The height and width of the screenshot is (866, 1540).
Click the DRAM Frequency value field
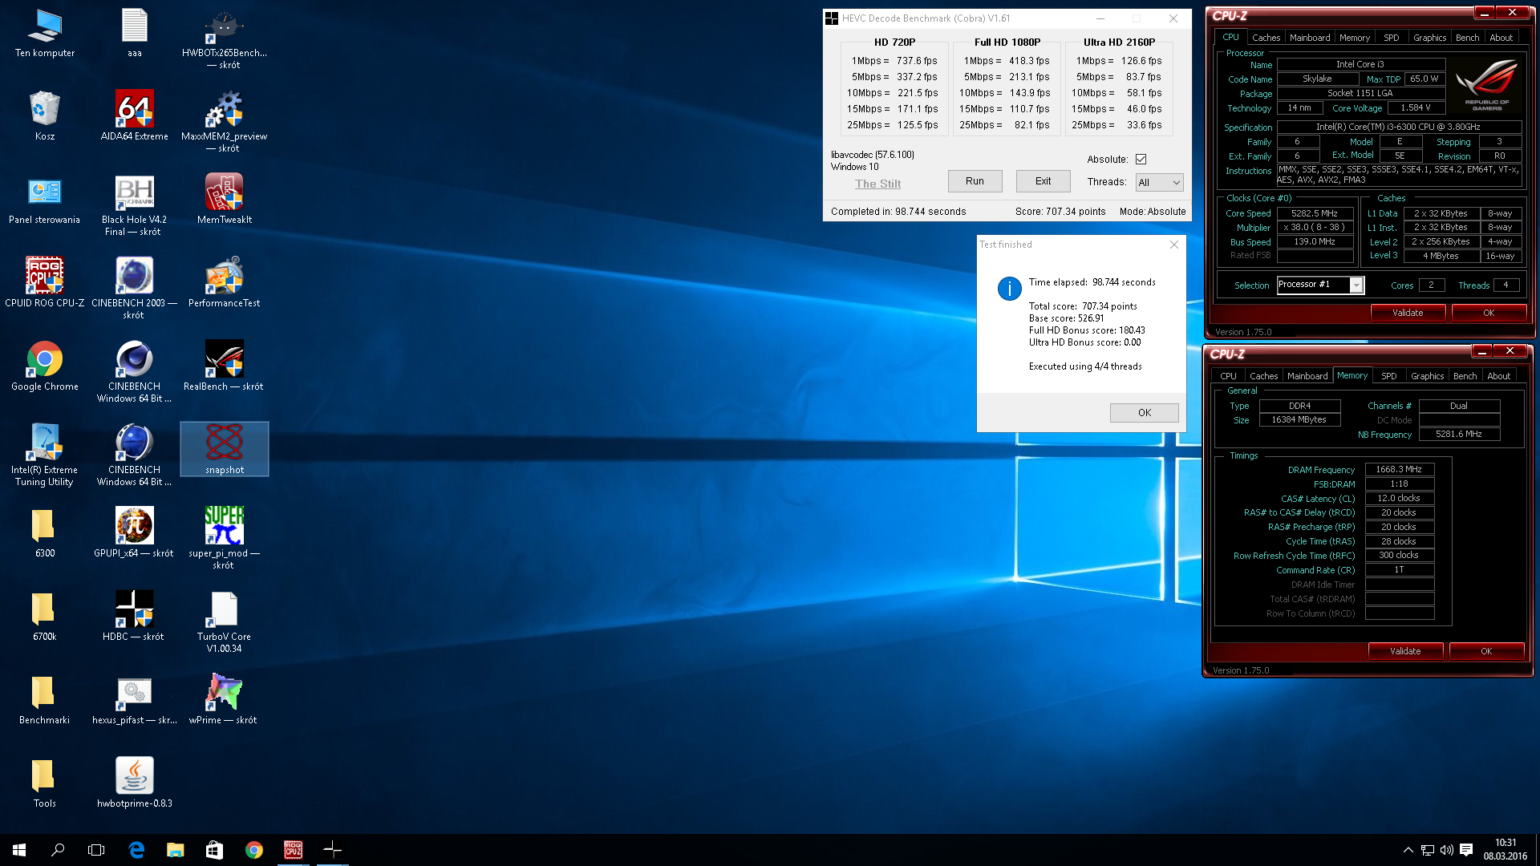pyautogui.click(x=1399, y=470)
